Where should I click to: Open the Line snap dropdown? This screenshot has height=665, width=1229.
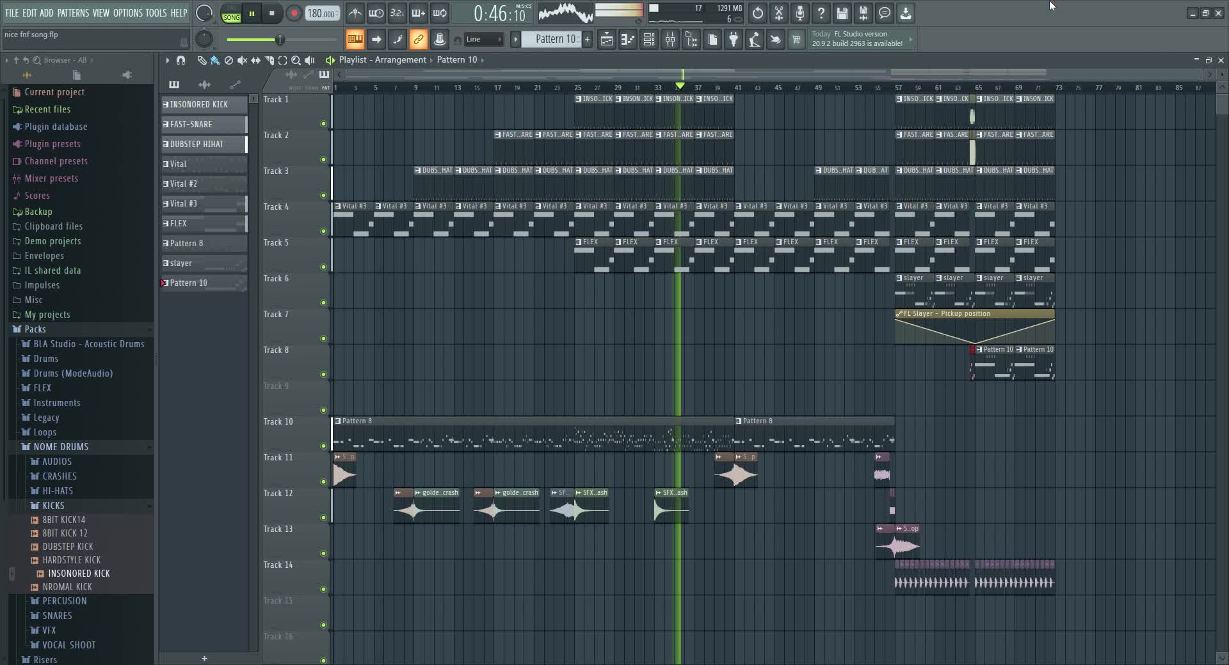[484, 40]
